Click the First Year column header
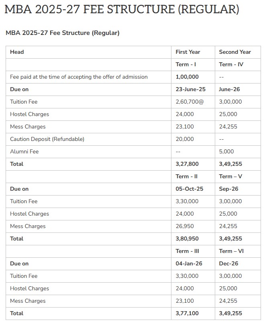 pyautogui.click(x=188, y=52)
